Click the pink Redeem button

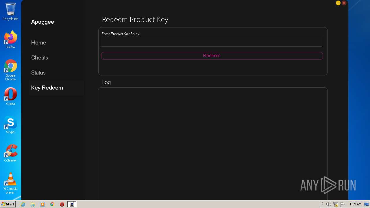coord(212,55)
